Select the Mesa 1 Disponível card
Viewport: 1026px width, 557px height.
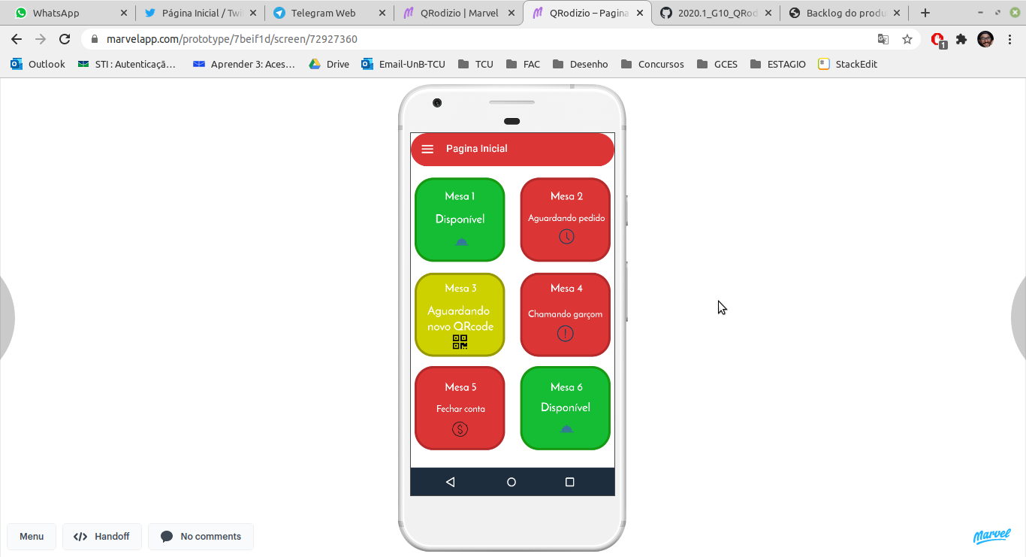[x=460, y=219]
